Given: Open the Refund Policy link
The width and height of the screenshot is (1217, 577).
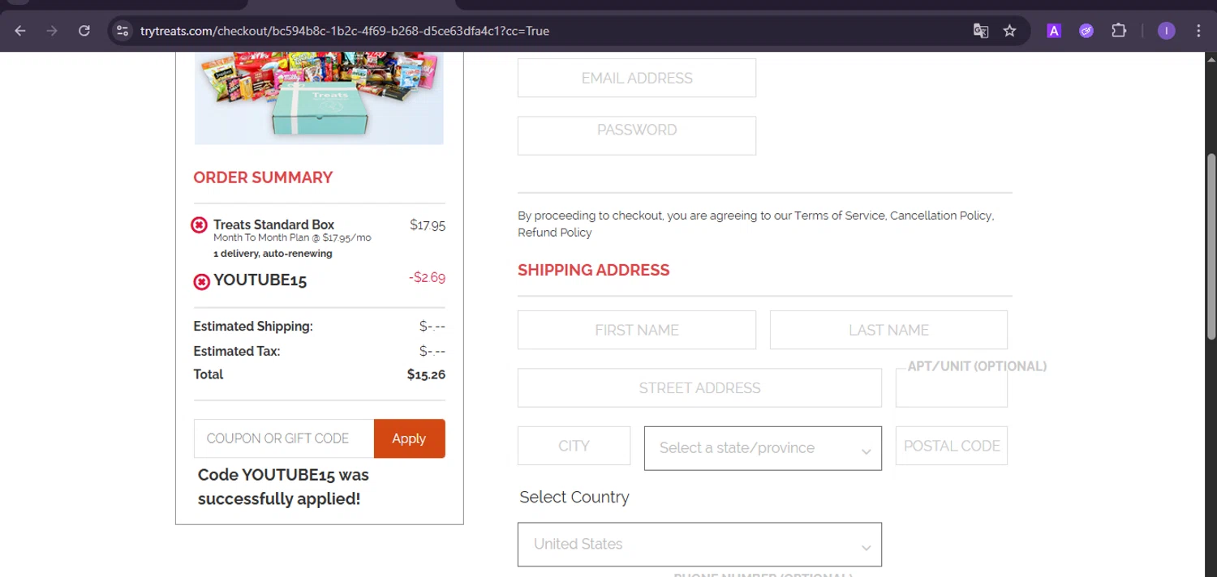Looking at the screenshot, I should (555, 233).
